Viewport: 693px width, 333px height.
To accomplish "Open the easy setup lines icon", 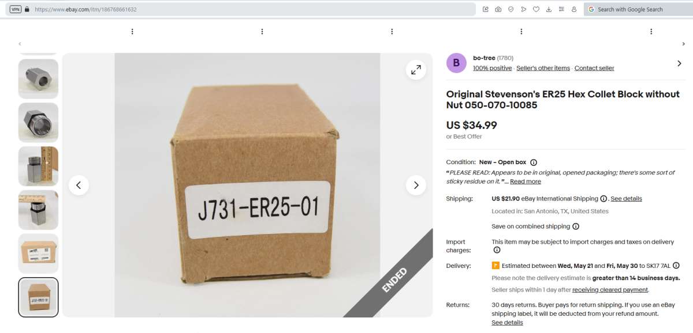I will coord(561,9).
